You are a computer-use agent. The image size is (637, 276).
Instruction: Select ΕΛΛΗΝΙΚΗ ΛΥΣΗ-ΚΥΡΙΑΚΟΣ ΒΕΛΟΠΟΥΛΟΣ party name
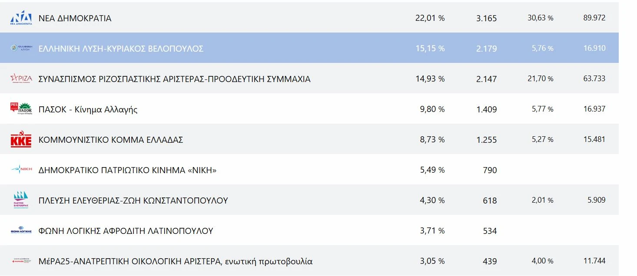click(121, 49)
